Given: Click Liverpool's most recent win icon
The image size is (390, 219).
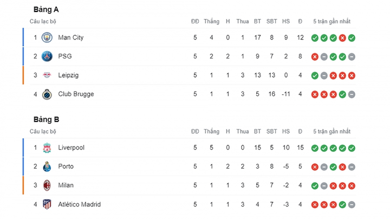Looking at the screenshot, I should (x=352, y=148).
